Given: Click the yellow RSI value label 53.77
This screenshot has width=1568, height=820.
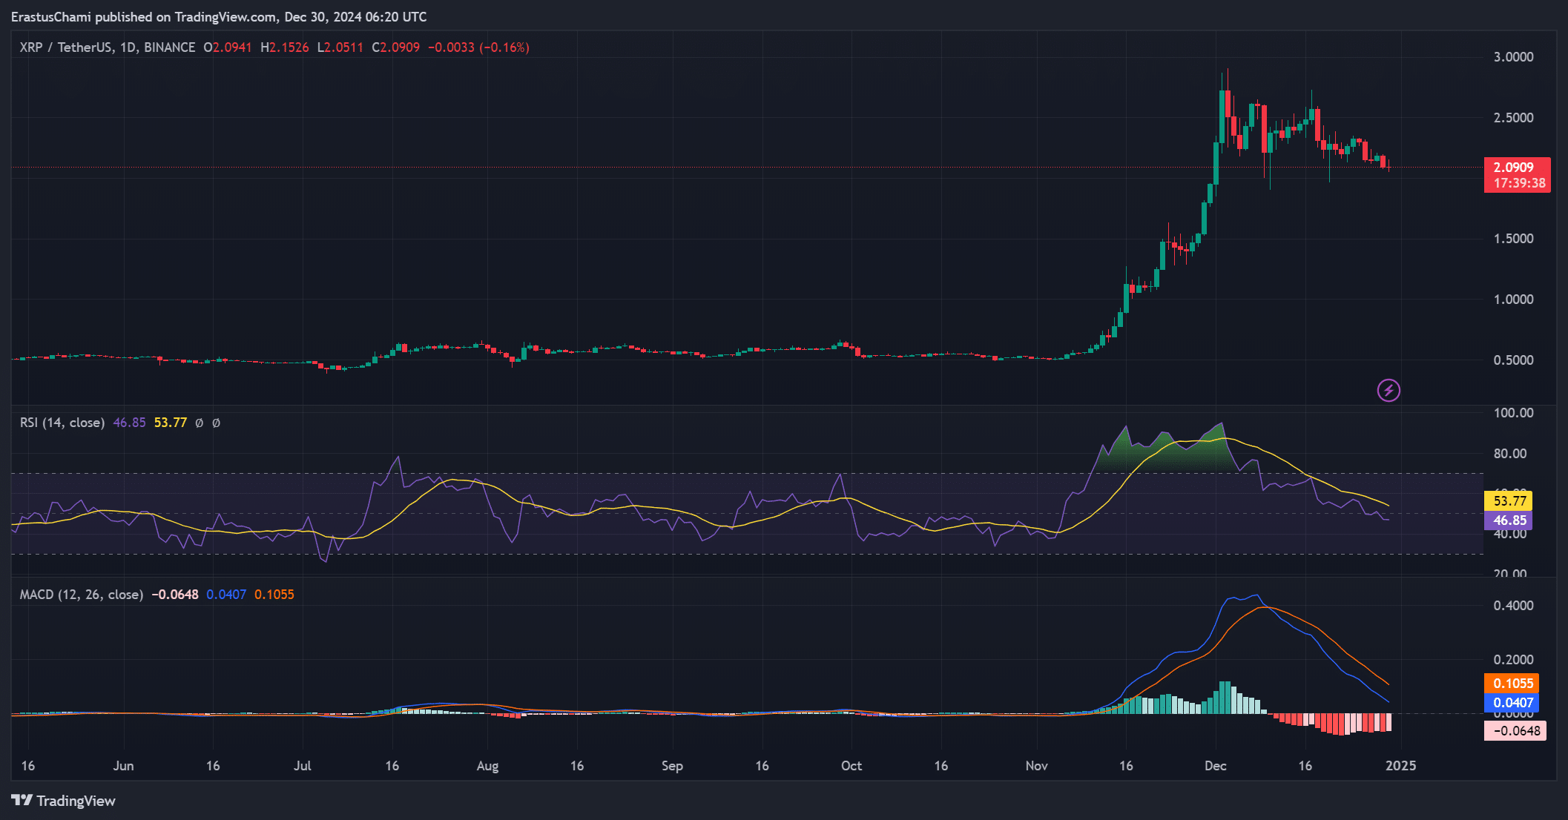Looking at the screenshot, I should [x=1508, y=501].
